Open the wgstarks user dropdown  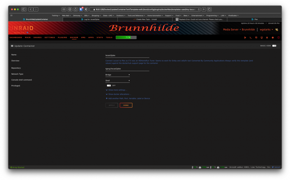[x=266, y=30]
